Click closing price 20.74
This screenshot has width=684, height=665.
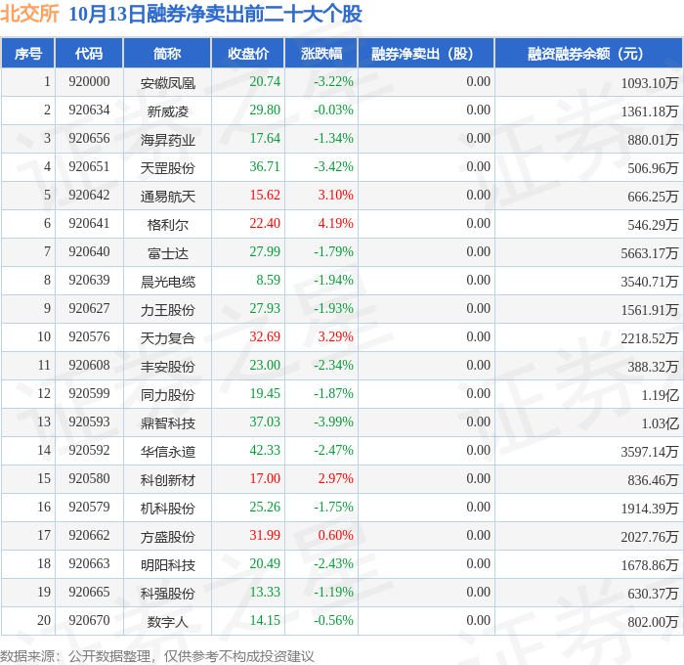click(x=265, y=81)
